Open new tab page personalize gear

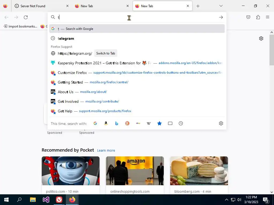261,38
